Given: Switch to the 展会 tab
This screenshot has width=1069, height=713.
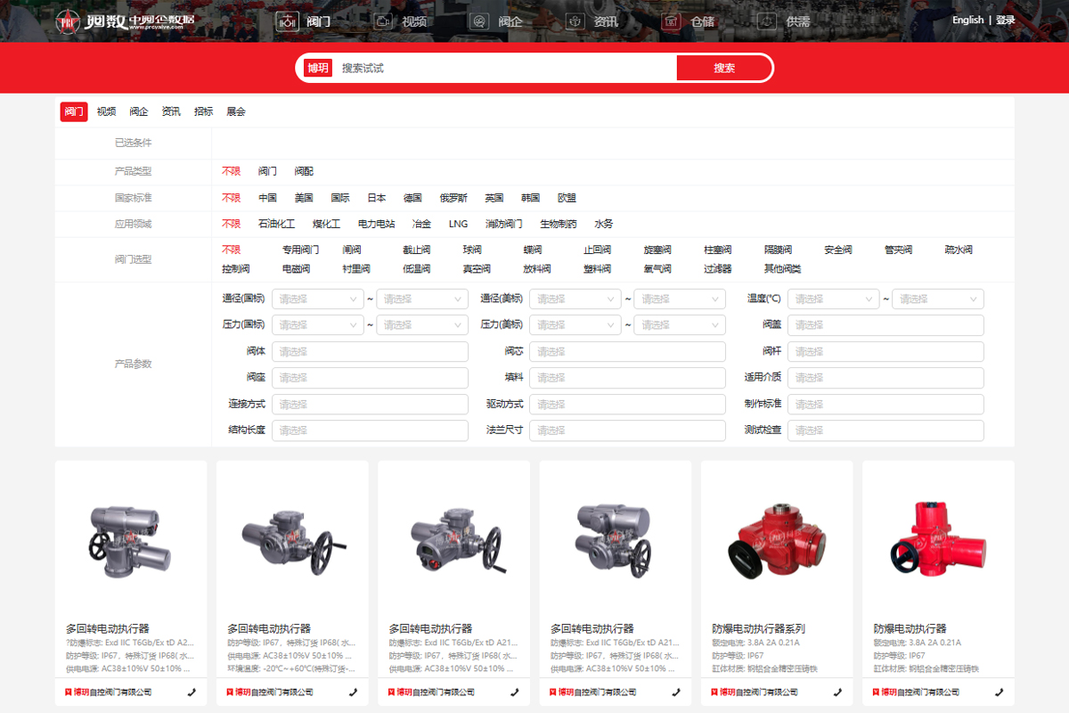Looking at the screenshot, I should (x=235, y=111).
